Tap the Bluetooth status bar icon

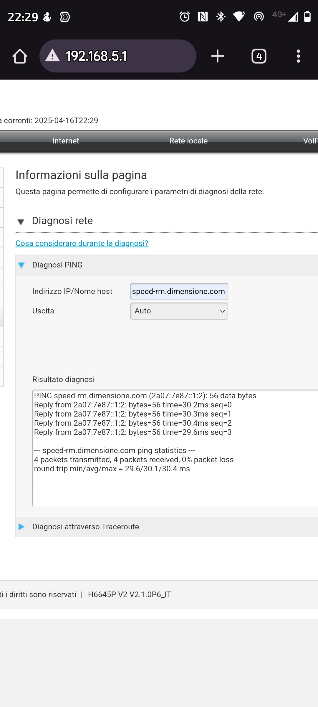(x=221, y=17)
